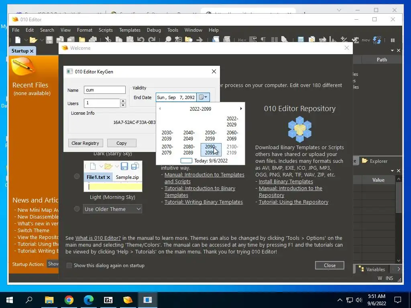Click the Windows Start button
This screenshot has width=411, height=308.
[10, 300]
